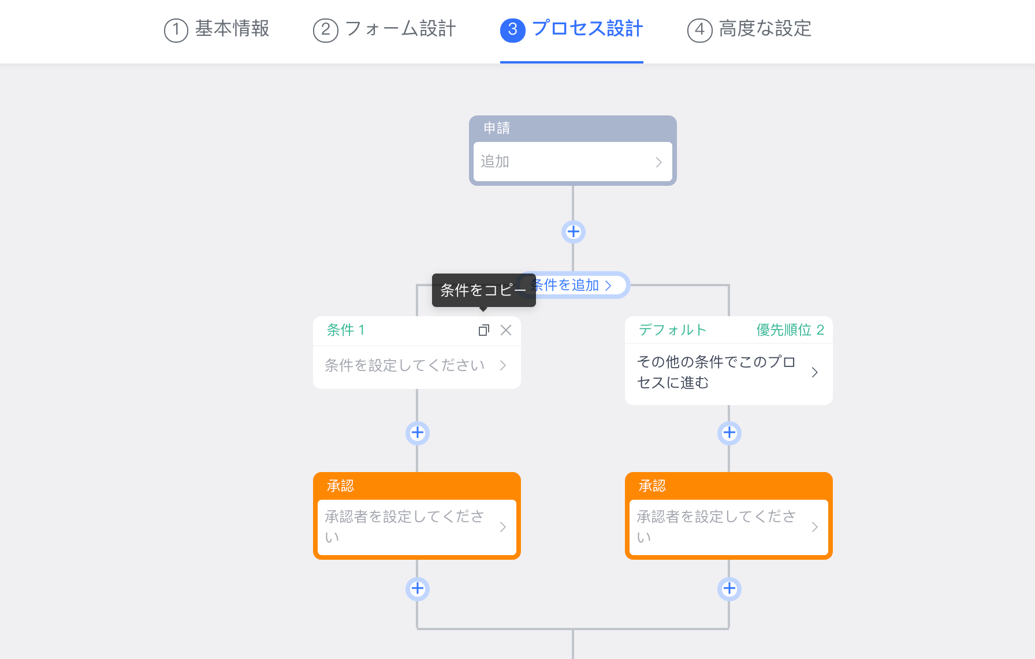Click plus icon directly below デフォルト card

(729, 433)
